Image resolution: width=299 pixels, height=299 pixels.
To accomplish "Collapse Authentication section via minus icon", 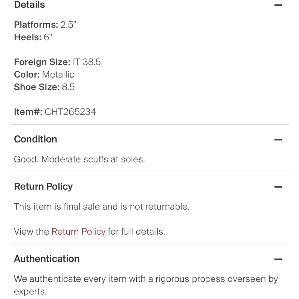I will [x=278, y=259].
